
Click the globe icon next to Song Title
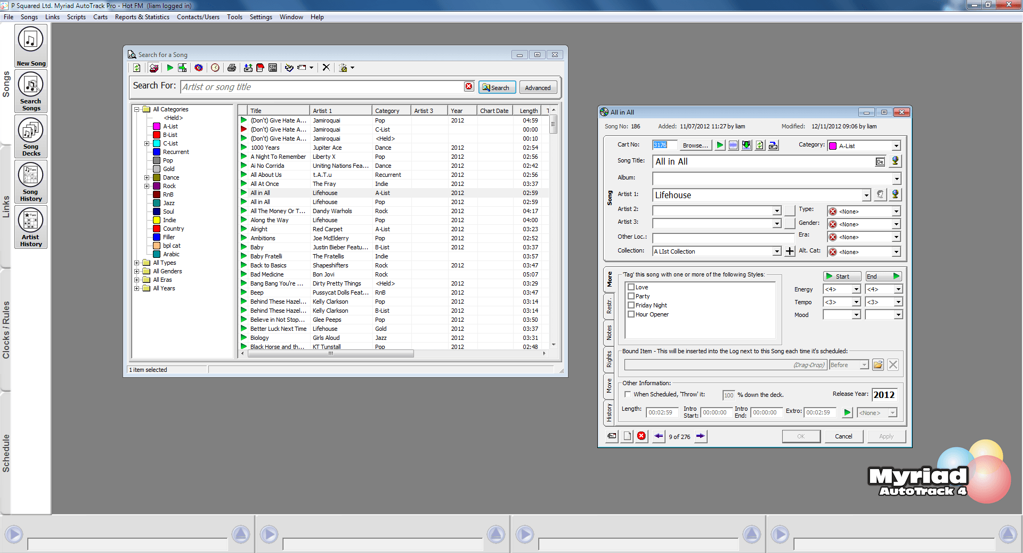click(x=895, y=161)
